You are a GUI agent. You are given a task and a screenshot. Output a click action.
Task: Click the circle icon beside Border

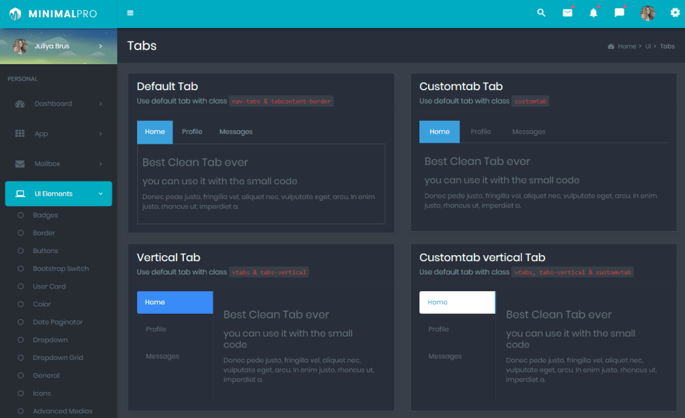(21, 233)
